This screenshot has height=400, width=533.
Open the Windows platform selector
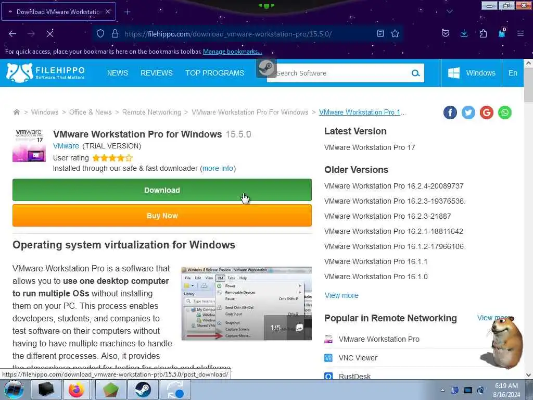pos(472,73)
